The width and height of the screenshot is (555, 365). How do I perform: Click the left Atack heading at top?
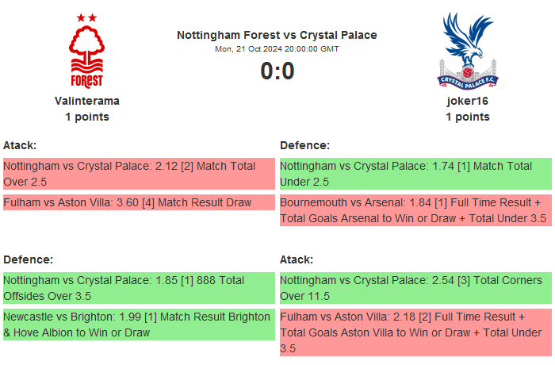(x=20, y=145)
